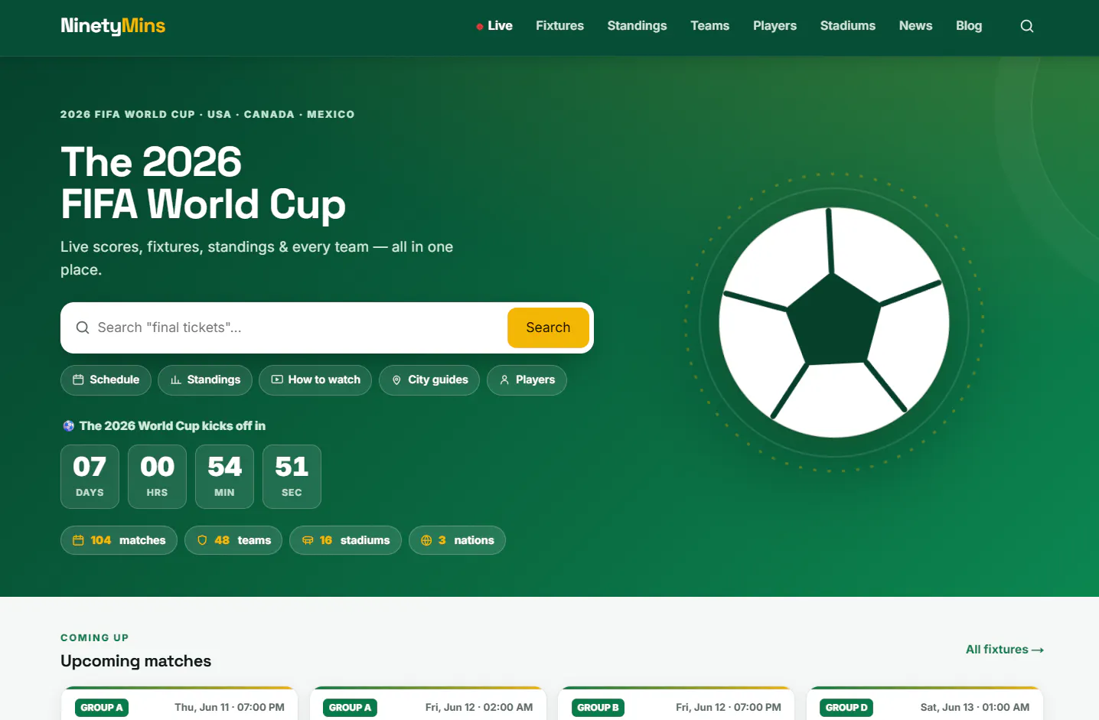Viewport: 1099px width, 720px height.
Task: View the Stadiums page
Action: [x=847, y=26]
